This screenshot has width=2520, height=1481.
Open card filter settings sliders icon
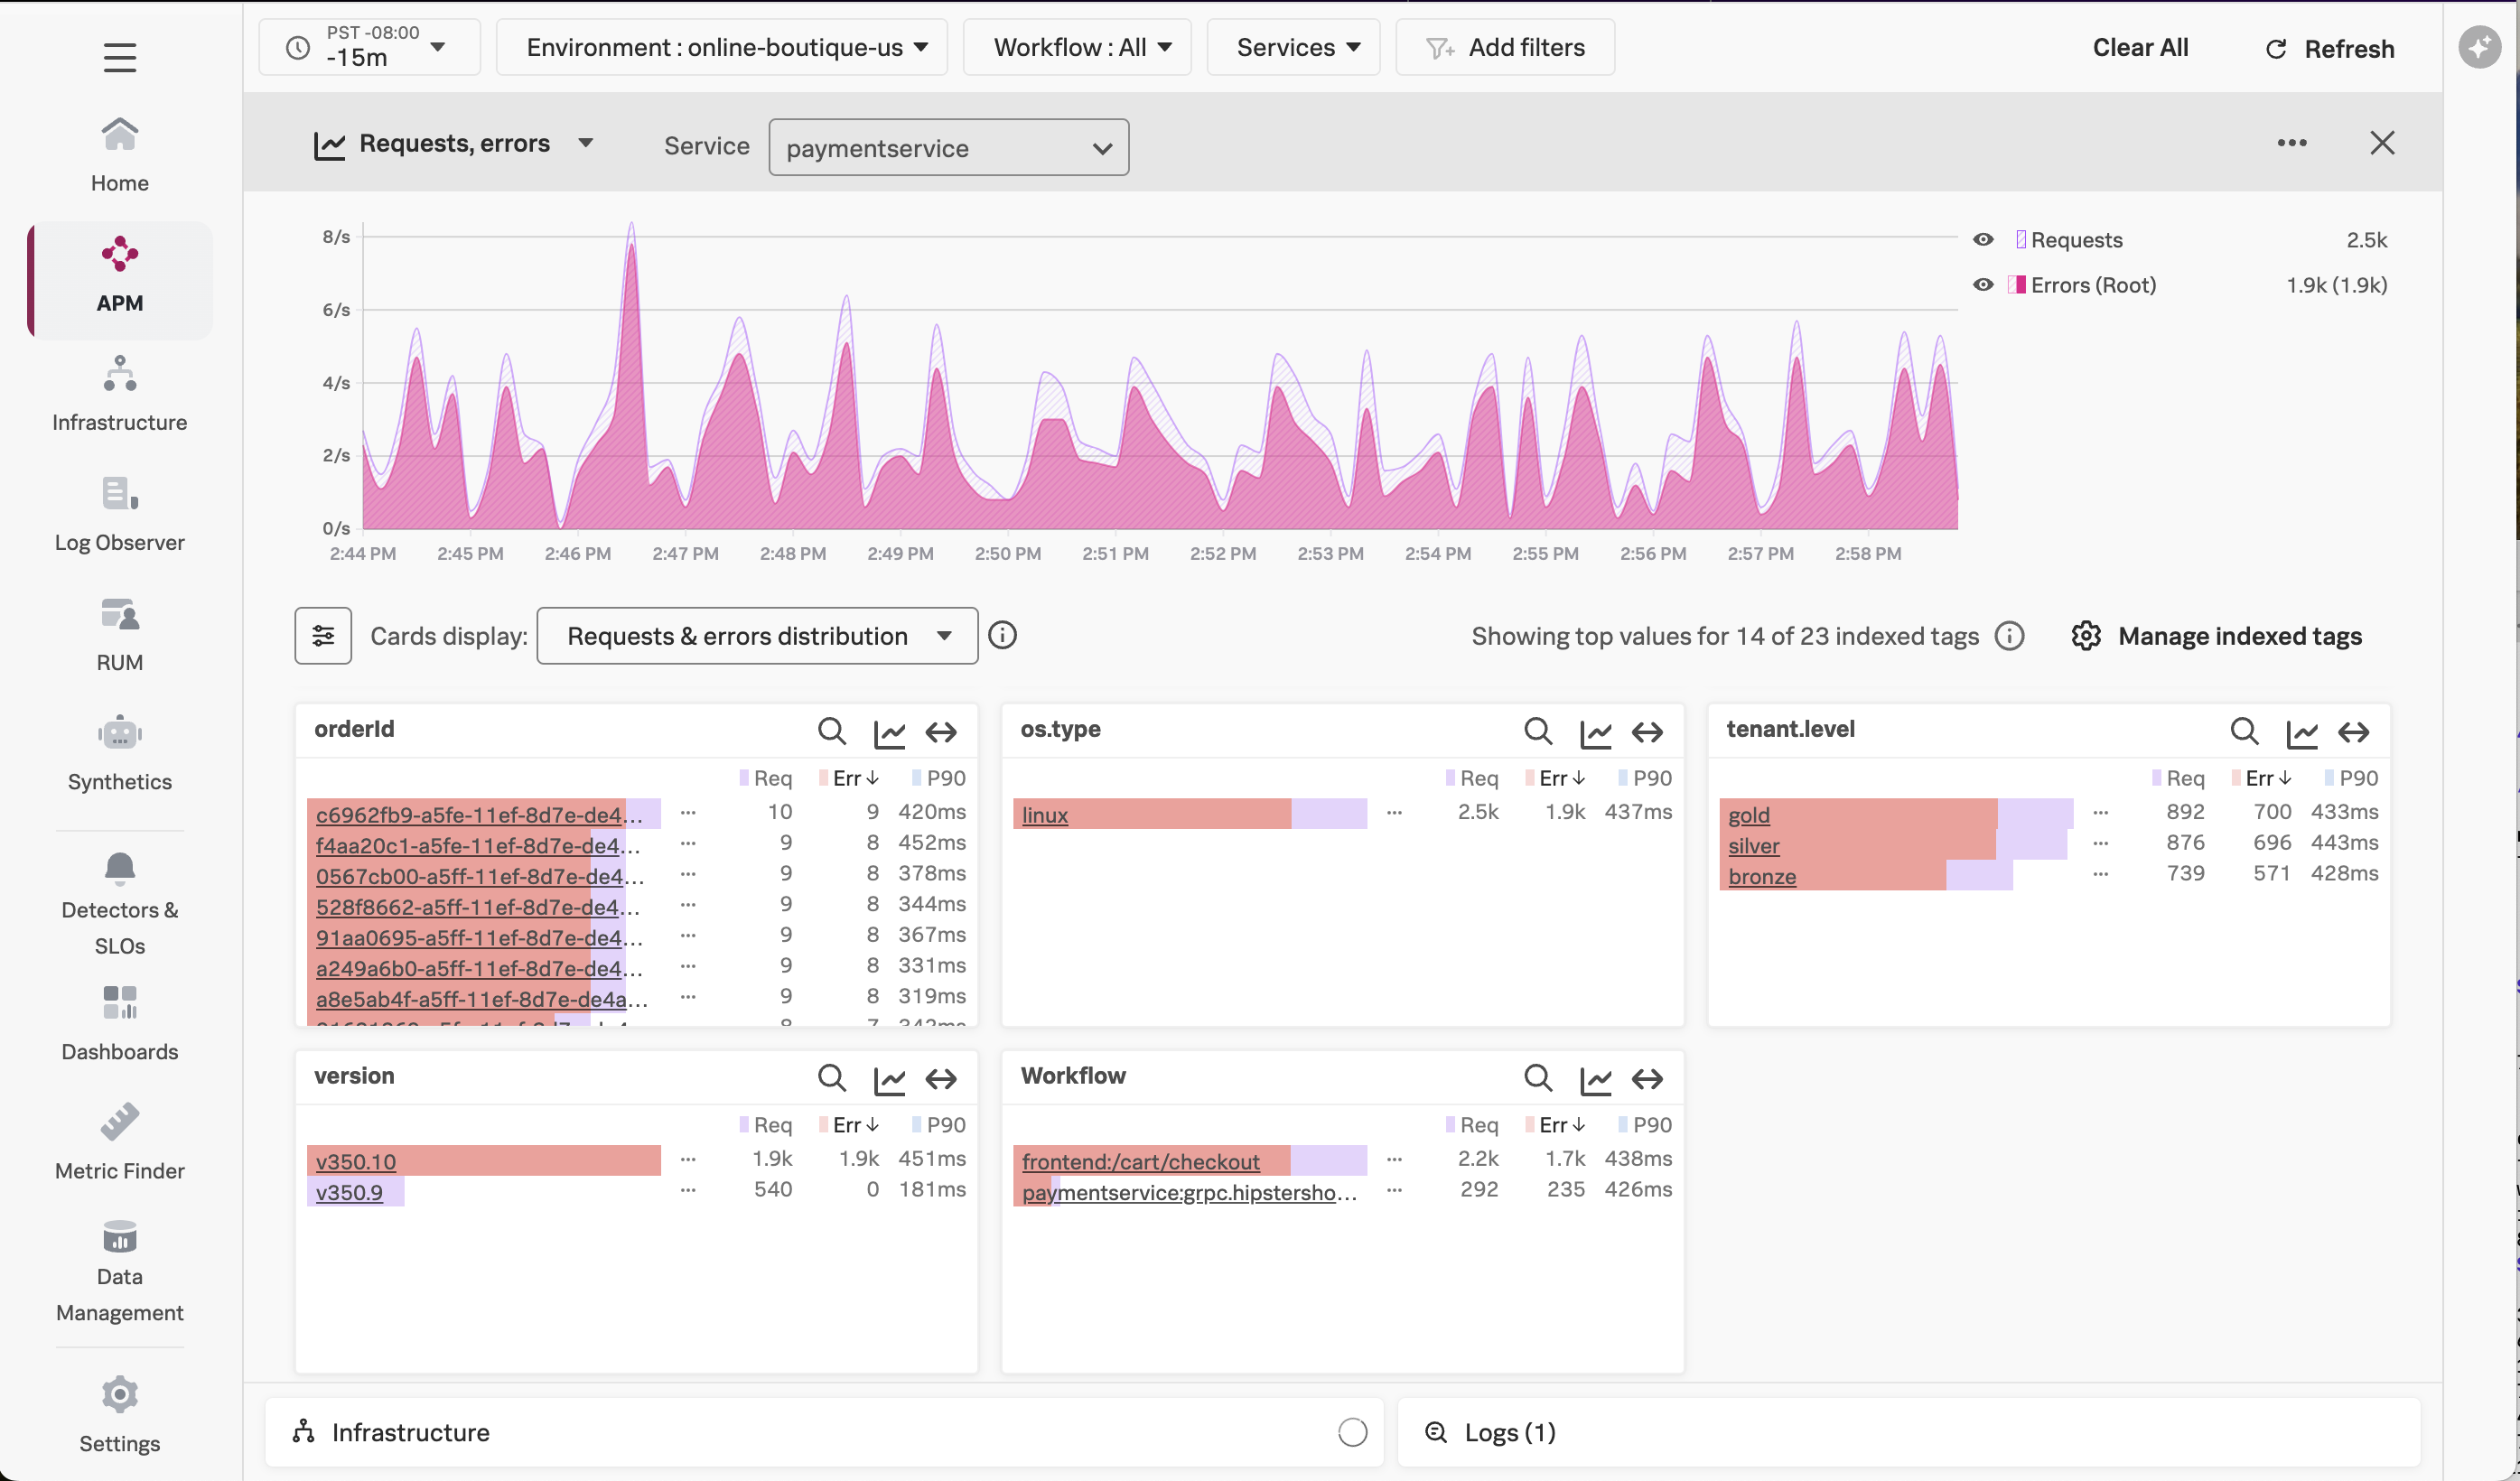tap(323, 636)
